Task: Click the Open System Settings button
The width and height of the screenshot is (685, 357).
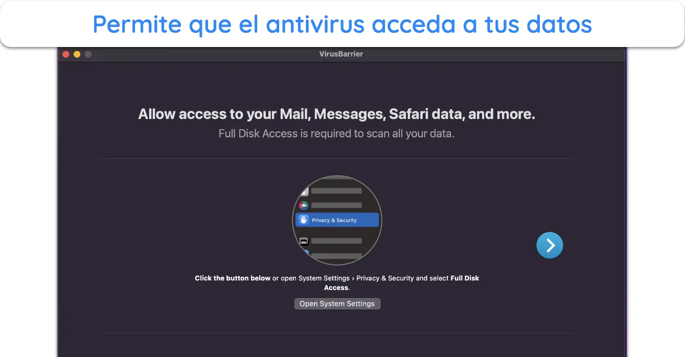Action: [337, 303]
